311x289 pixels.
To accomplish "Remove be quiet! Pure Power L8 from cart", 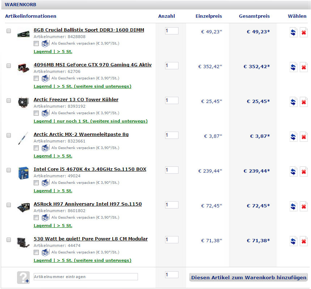I will [304, 241].
